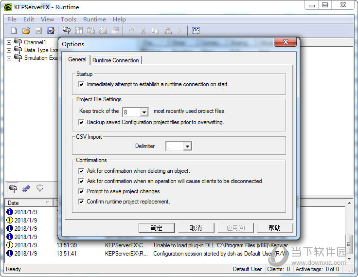Image resolution: width=358 pixels, height=277 pixels.
Task: Click the 取消 (Cancel) button
Action: point(196,228)
